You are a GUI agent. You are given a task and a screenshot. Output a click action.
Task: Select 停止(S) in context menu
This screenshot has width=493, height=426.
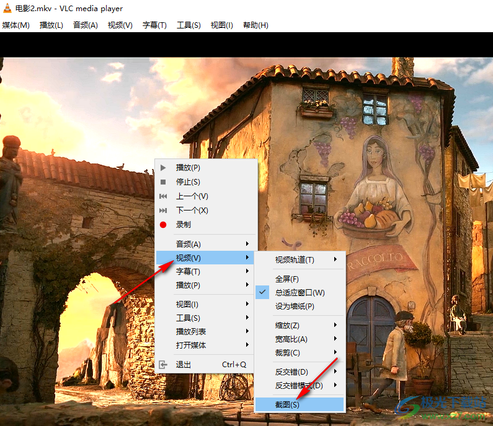[205, 182]
